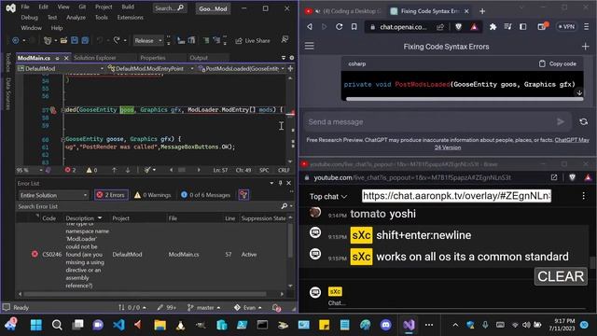The image size is (597, 336).
Task: Click the CLEAR button in live chat
Action: [561, 276]
